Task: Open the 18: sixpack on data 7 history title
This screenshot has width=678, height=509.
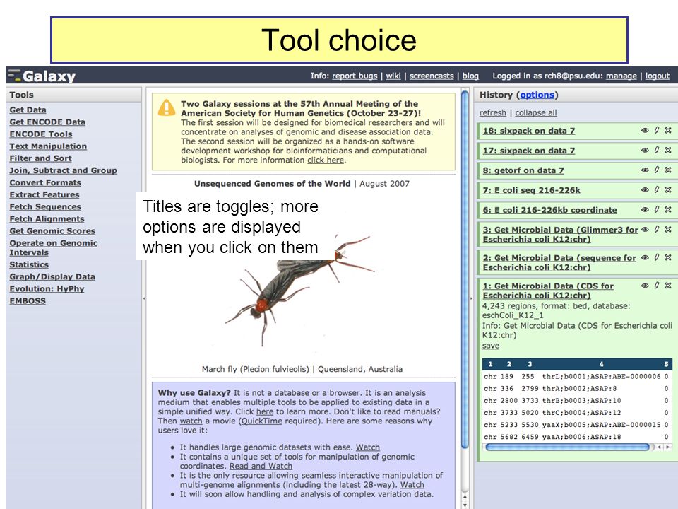Action: pos(529,131)
